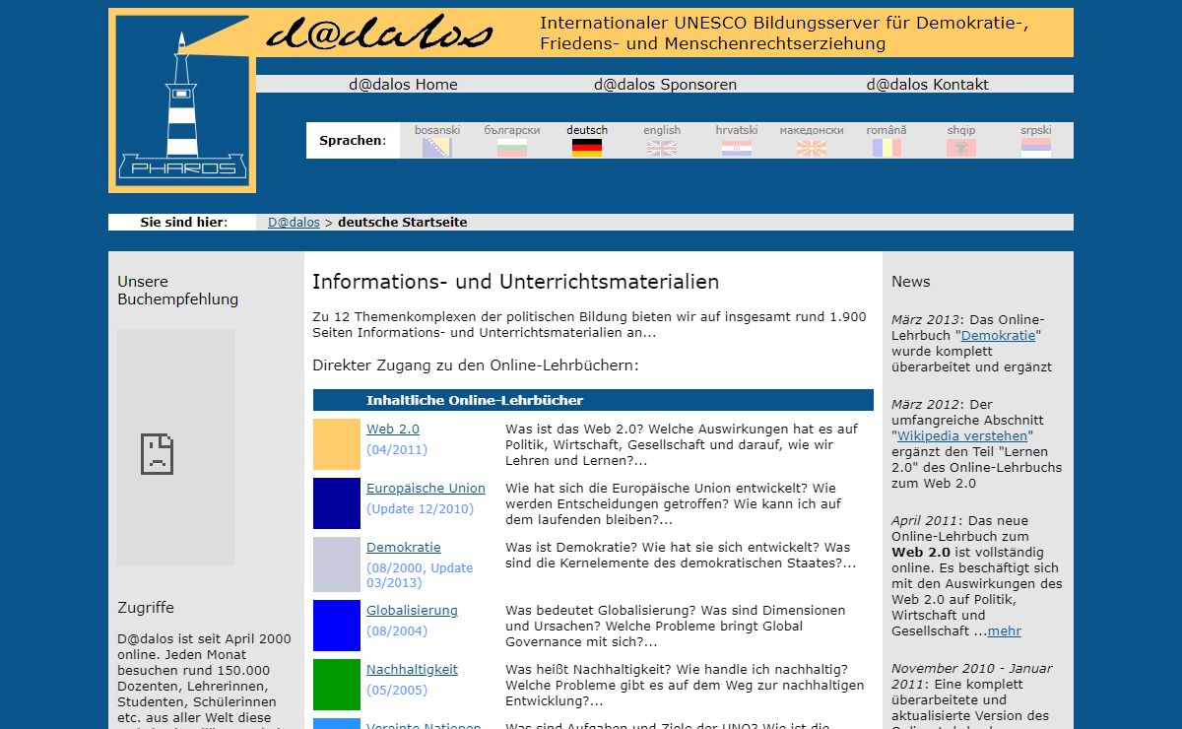
Task: Click the yellow Web 2.0 color square
Action: [337, 444]
